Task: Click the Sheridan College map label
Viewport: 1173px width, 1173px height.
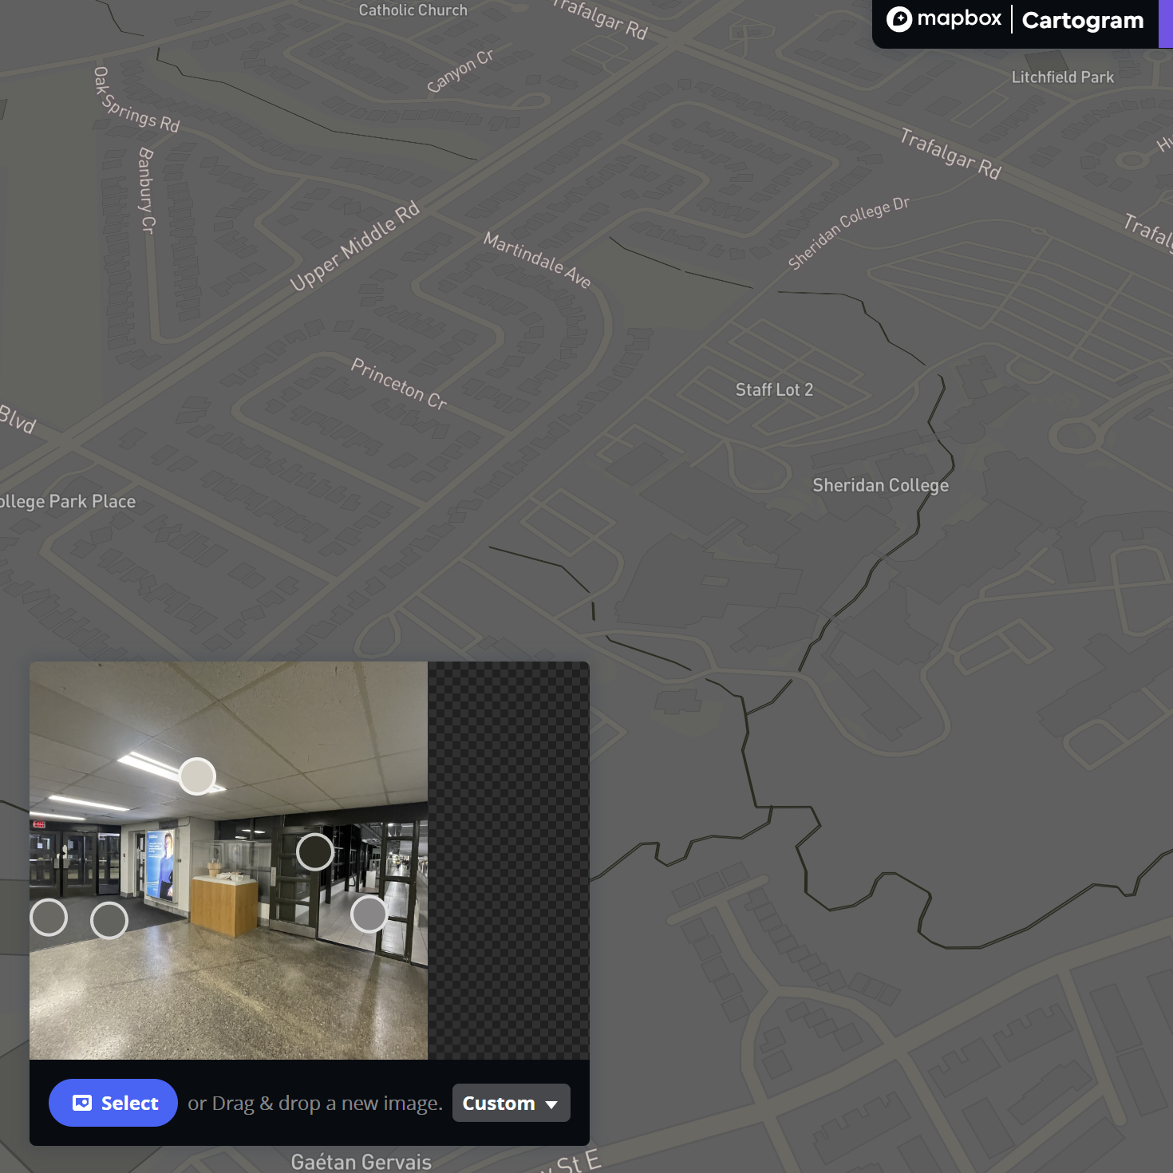Action: point(880,485)
